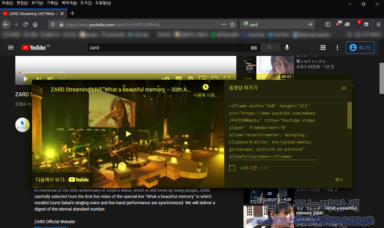Image resolution: width=384 pixels, height=228 pixels.
Task: Close the embed video dialog
Action: (x=344, y=88)
